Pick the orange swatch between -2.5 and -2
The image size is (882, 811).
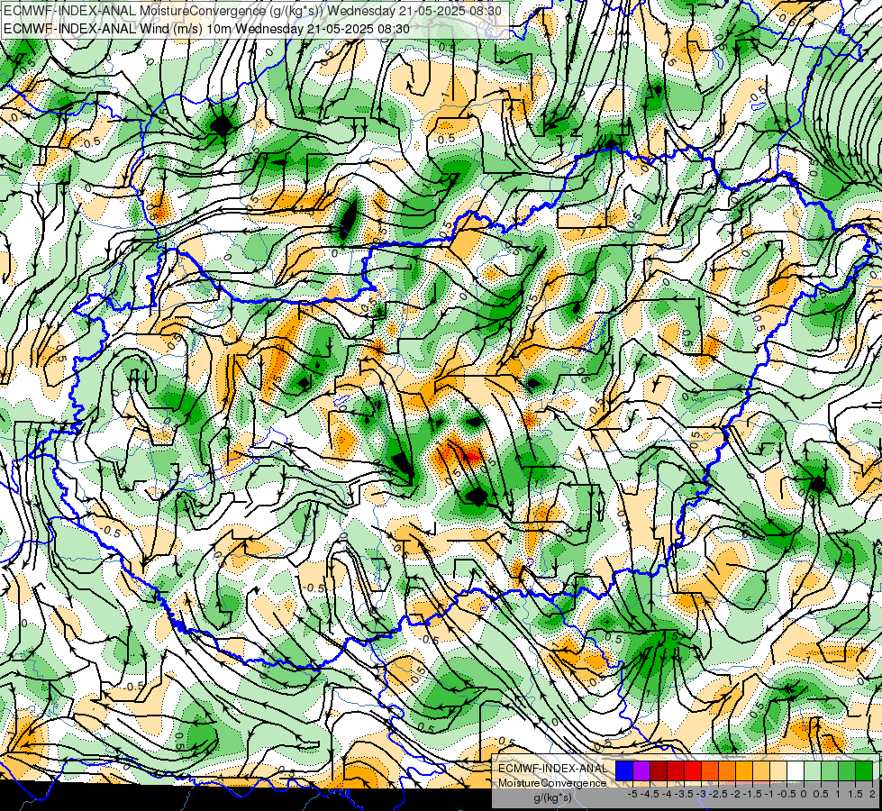pyautogui.click(x=727, y=771)
